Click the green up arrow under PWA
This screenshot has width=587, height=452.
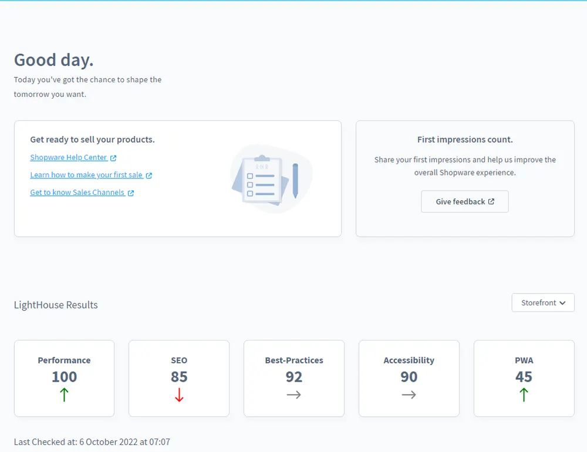(524, 394)
